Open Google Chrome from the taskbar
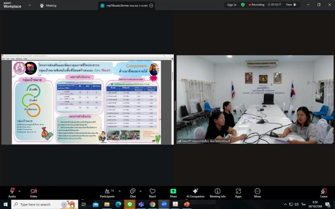 click(x=152, y=204)
